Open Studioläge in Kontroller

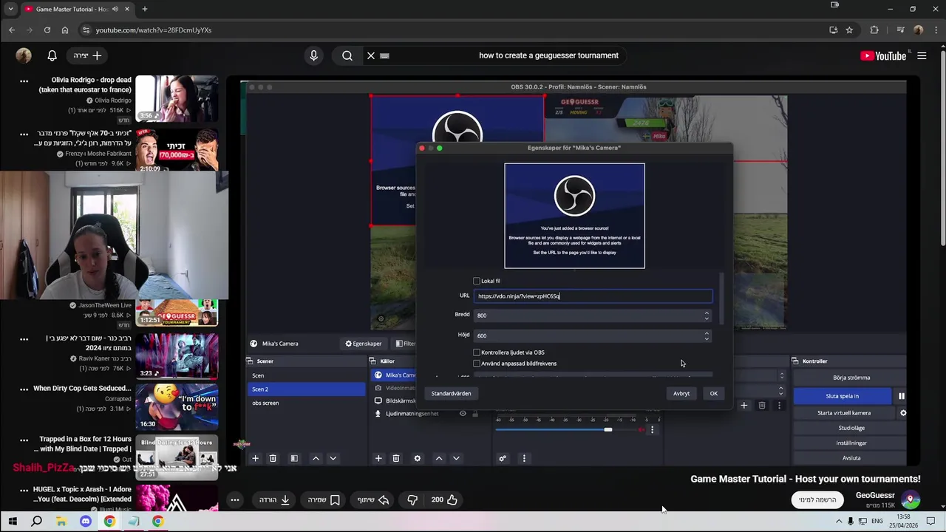pyautogui.click(x=851, y=428)
